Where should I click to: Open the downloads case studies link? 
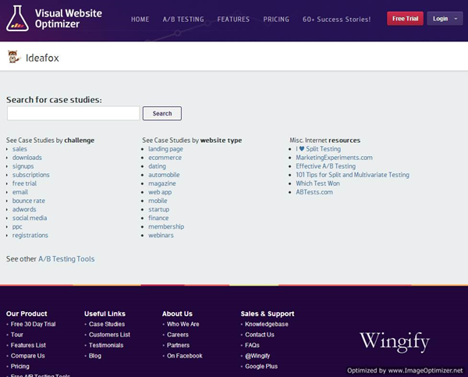(x=27, y=158)
